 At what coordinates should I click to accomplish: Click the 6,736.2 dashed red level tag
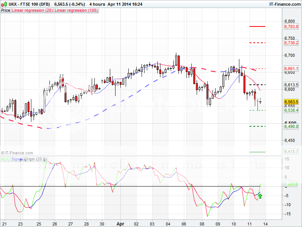tap(291, 43)
